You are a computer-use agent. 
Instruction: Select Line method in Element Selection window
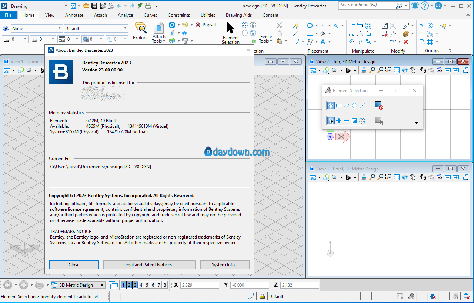click(362, 106)
